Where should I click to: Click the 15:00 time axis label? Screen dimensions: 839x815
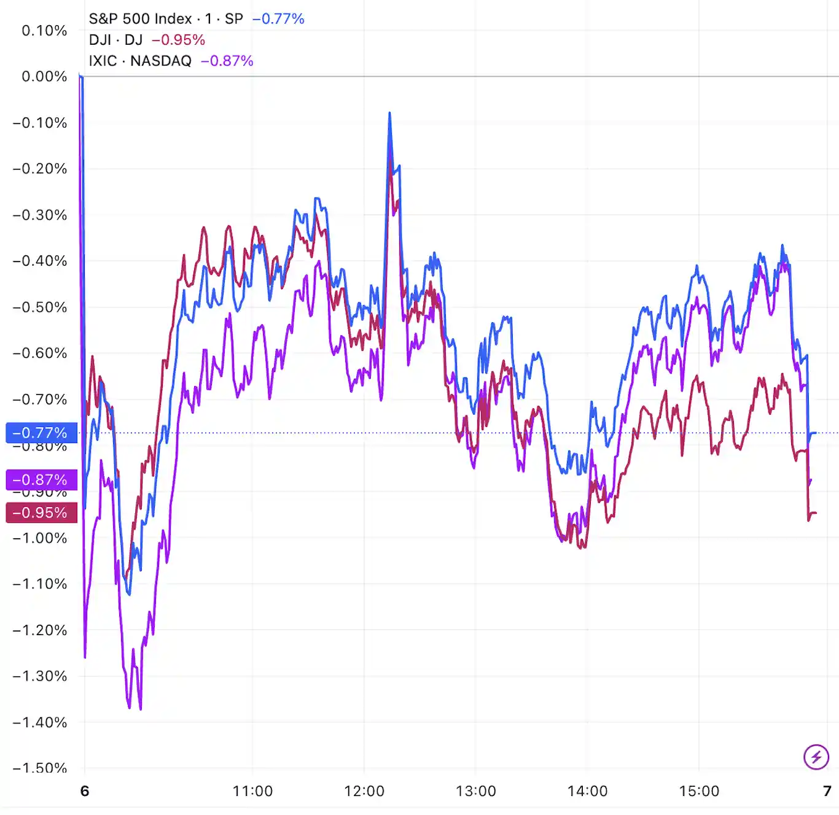pos(699,791)
